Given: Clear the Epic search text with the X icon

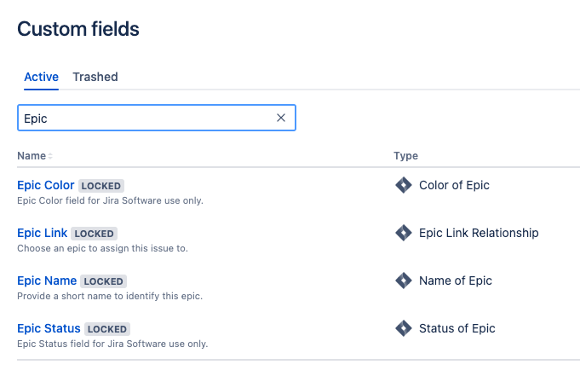Looking at the screenshot, I should click(x=281, y=118).
